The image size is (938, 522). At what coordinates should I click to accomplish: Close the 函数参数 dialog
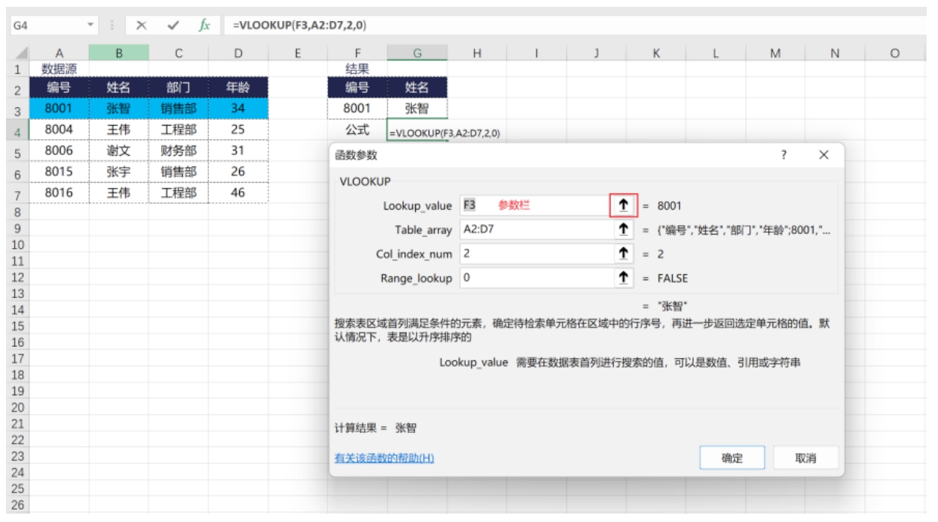coord(824,155)
